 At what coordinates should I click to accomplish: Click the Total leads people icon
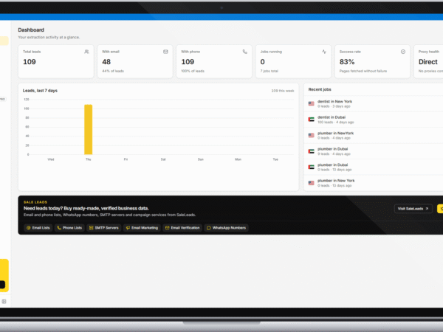(x=86, y=52)
